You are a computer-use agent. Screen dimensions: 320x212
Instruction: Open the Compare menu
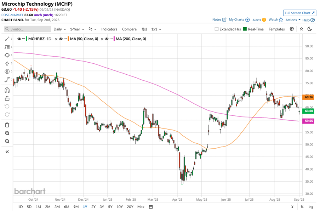pyautogui.click(x=130, y=29)
